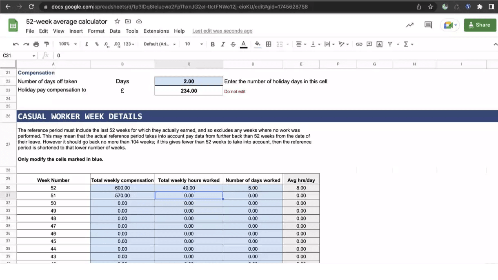This screenshot has height=280, width=498.
Task: Click the Insert chart icon
Action: point(380,44)
